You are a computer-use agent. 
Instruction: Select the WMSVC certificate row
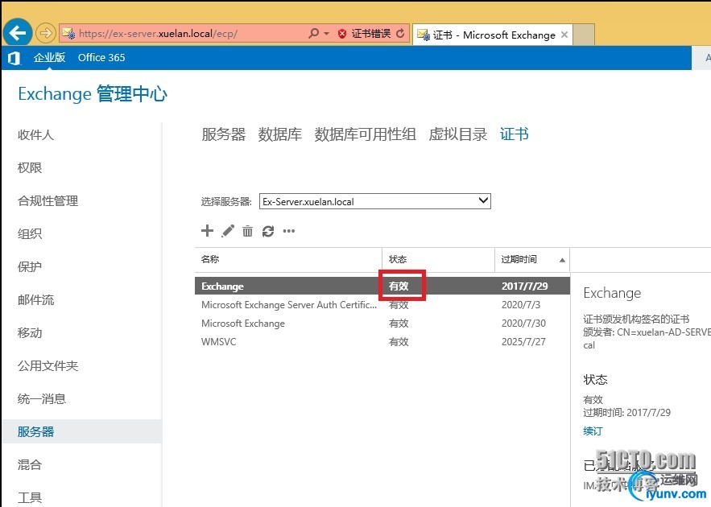point(382,342)
